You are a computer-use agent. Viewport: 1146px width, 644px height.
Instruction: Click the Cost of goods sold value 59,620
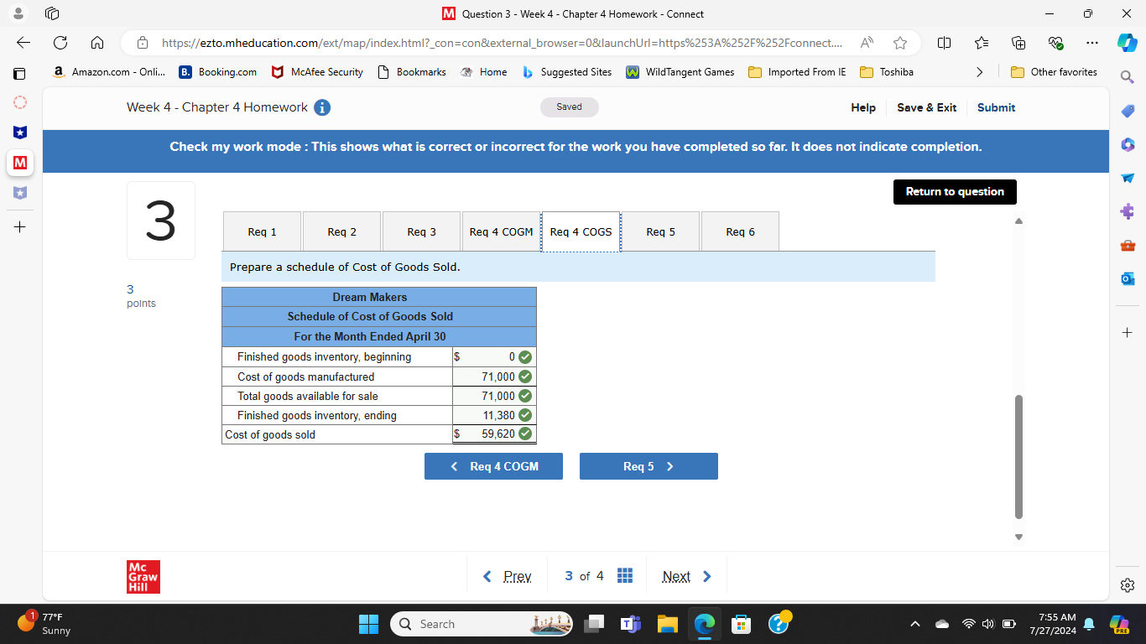498,434
